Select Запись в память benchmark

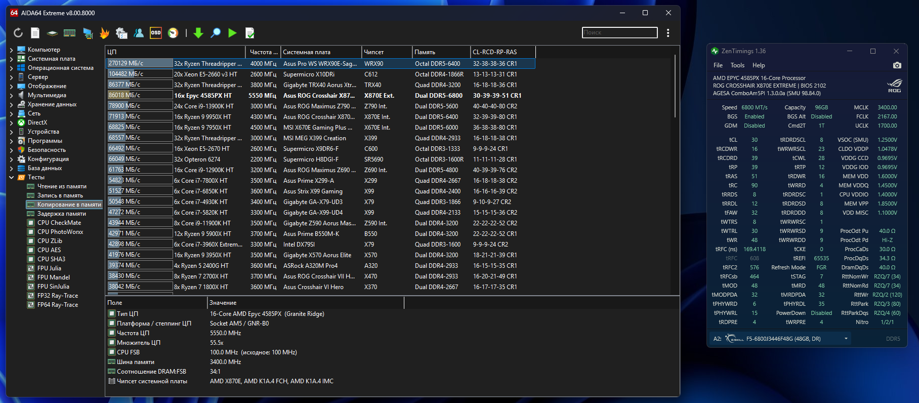[60, 195]
